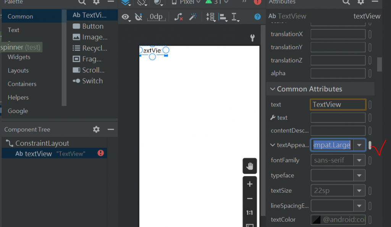Select Helpers palette category
The width and height of the screenshot is (391, 227).
(x=32, y=97)
